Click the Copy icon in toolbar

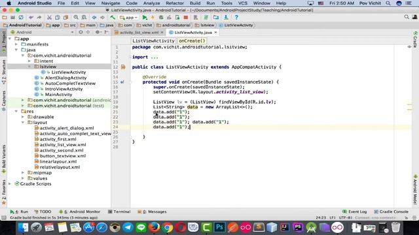click(x=58, y=18)
